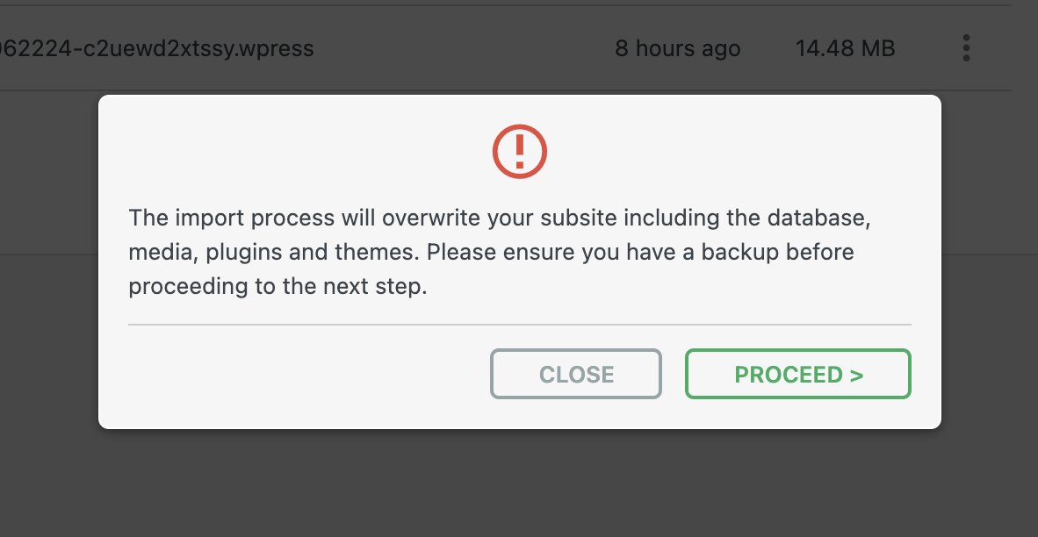Viewport: 1038px width, 537px height.
Task: Click the dimmed area left of the dialog
Action: coord(48,307)
